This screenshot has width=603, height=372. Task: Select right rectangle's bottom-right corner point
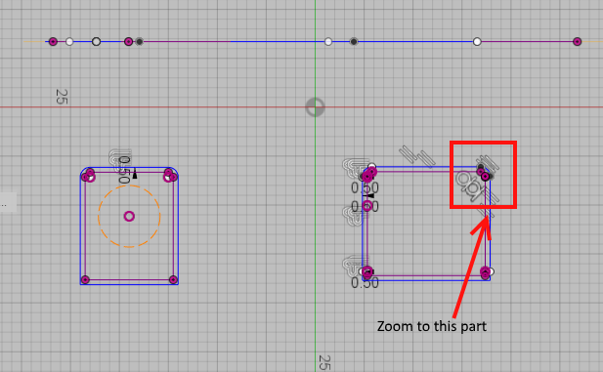[x=486, y=272]
